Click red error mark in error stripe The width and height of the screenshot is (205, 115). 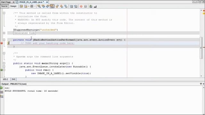[204, 11]
